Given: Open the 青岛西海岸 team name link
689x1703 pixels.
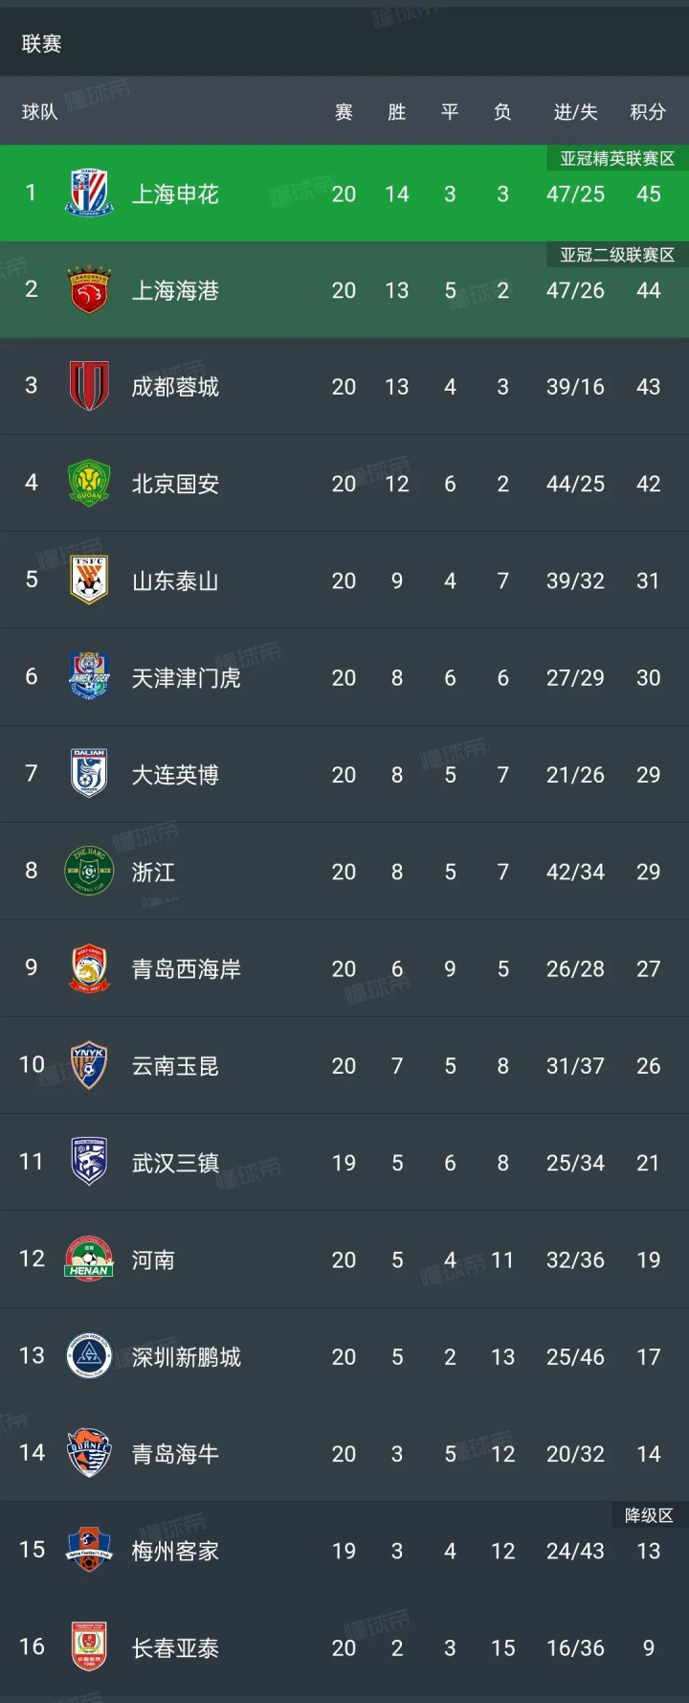Looking at the screenshot, I should pyautogui.click(x=186, y=969).
